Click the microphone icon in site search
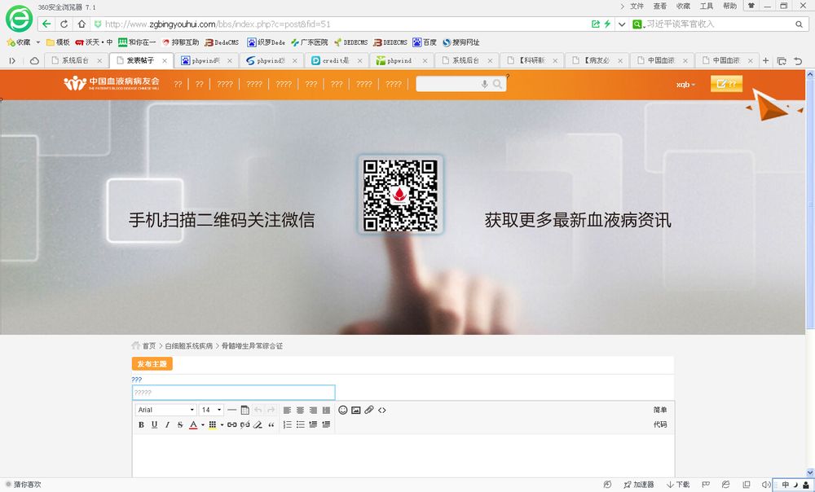 [x=484, y=84]
